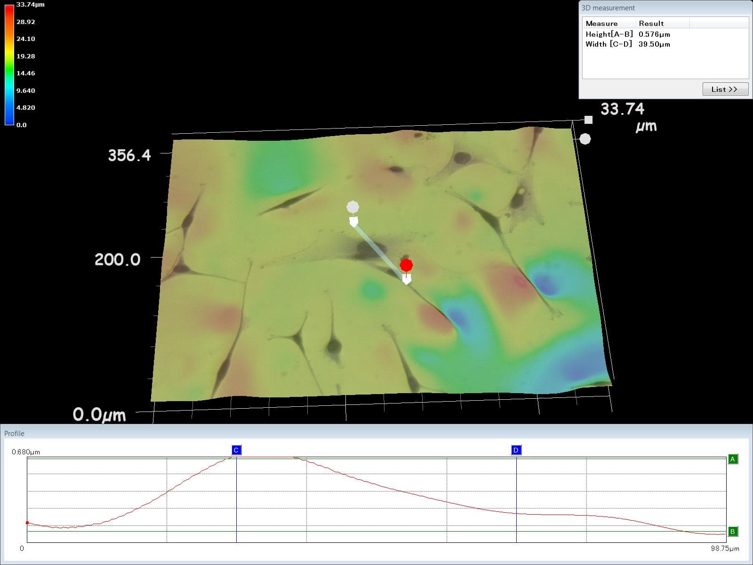The width and height of the screenshot is (753, 565).
Task: Click the red profile start point dot
Action: (x=27, y=523)
